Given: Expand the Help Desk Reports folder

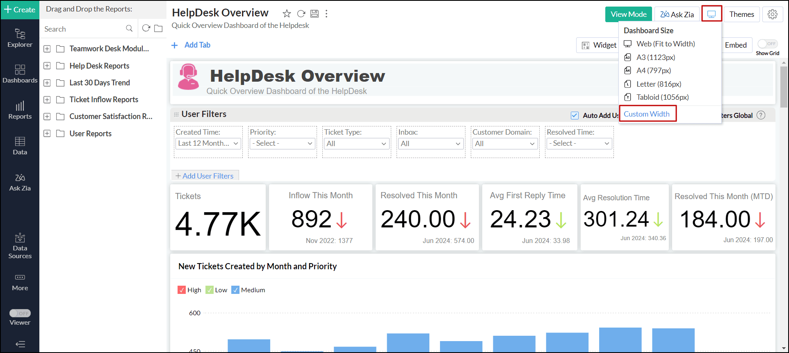Looking at the screenshot, I should click(47, 66).
